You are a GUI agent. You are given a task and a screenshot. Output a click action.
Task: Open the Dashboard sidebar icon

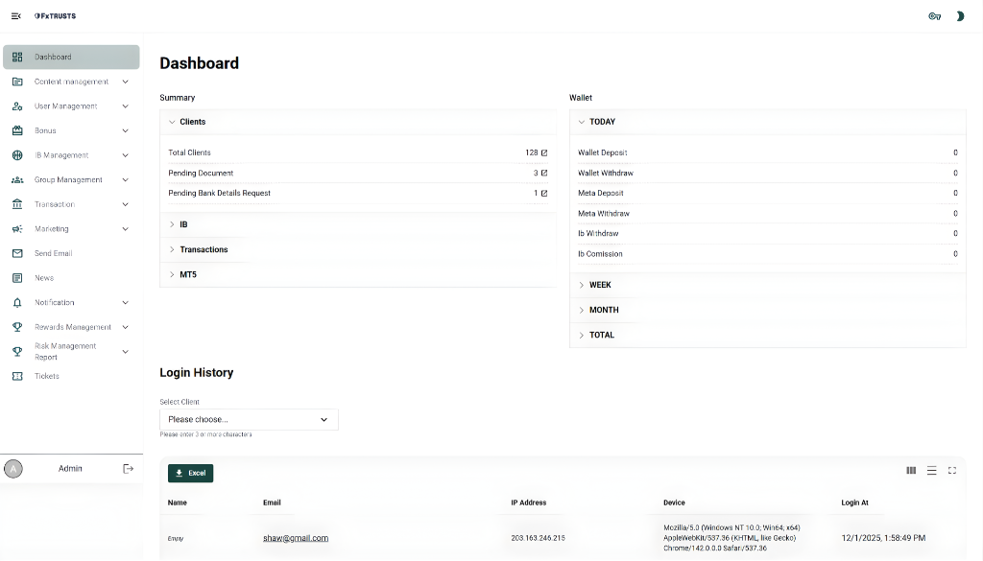point(16,57)
